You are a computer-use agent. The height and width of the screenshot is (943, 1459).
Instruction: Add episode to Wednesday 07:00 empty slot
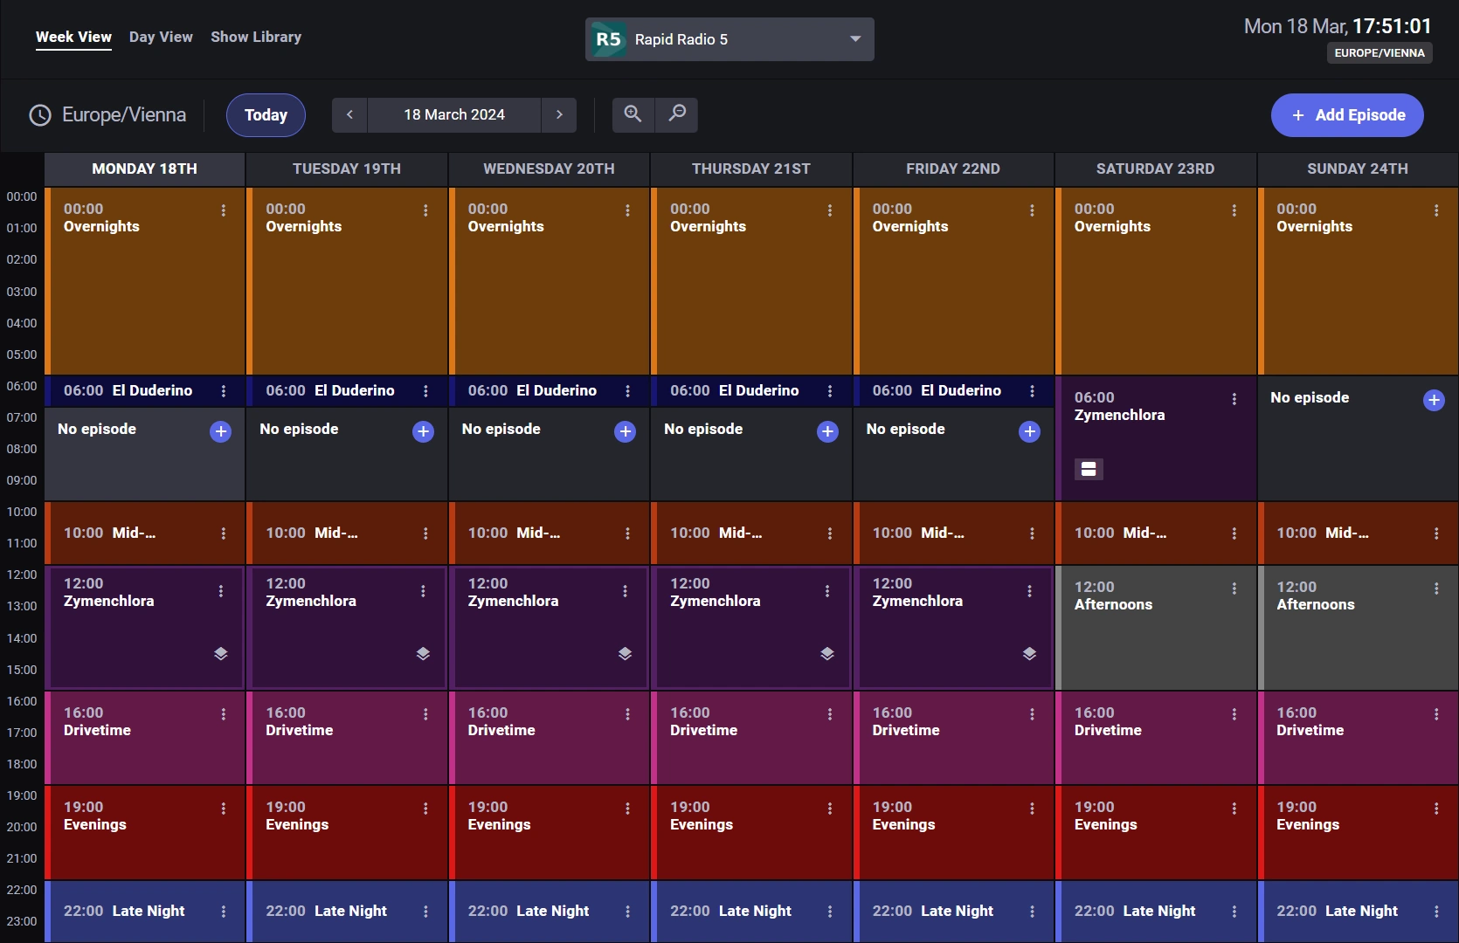pos(626,431)
